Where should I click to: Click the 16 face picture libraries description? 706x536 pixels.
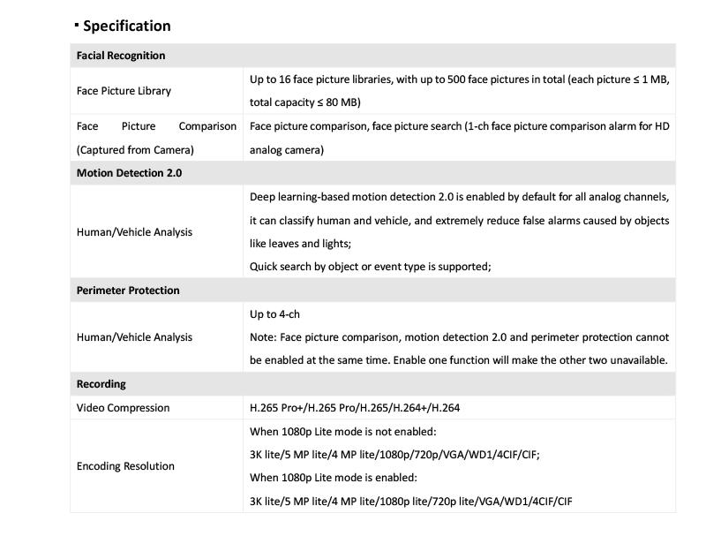[x=459, y=91]
